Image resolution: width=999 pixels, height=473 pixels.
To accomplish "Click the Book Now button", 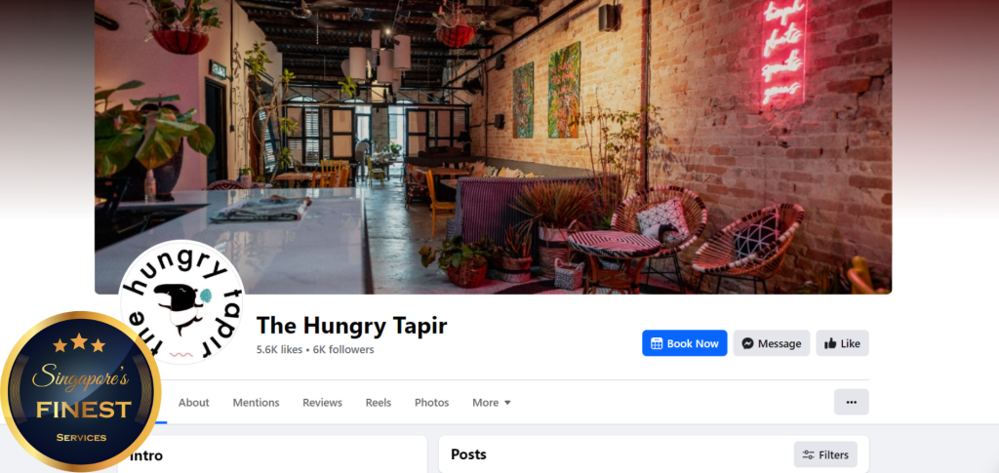I will coord(684,343).
